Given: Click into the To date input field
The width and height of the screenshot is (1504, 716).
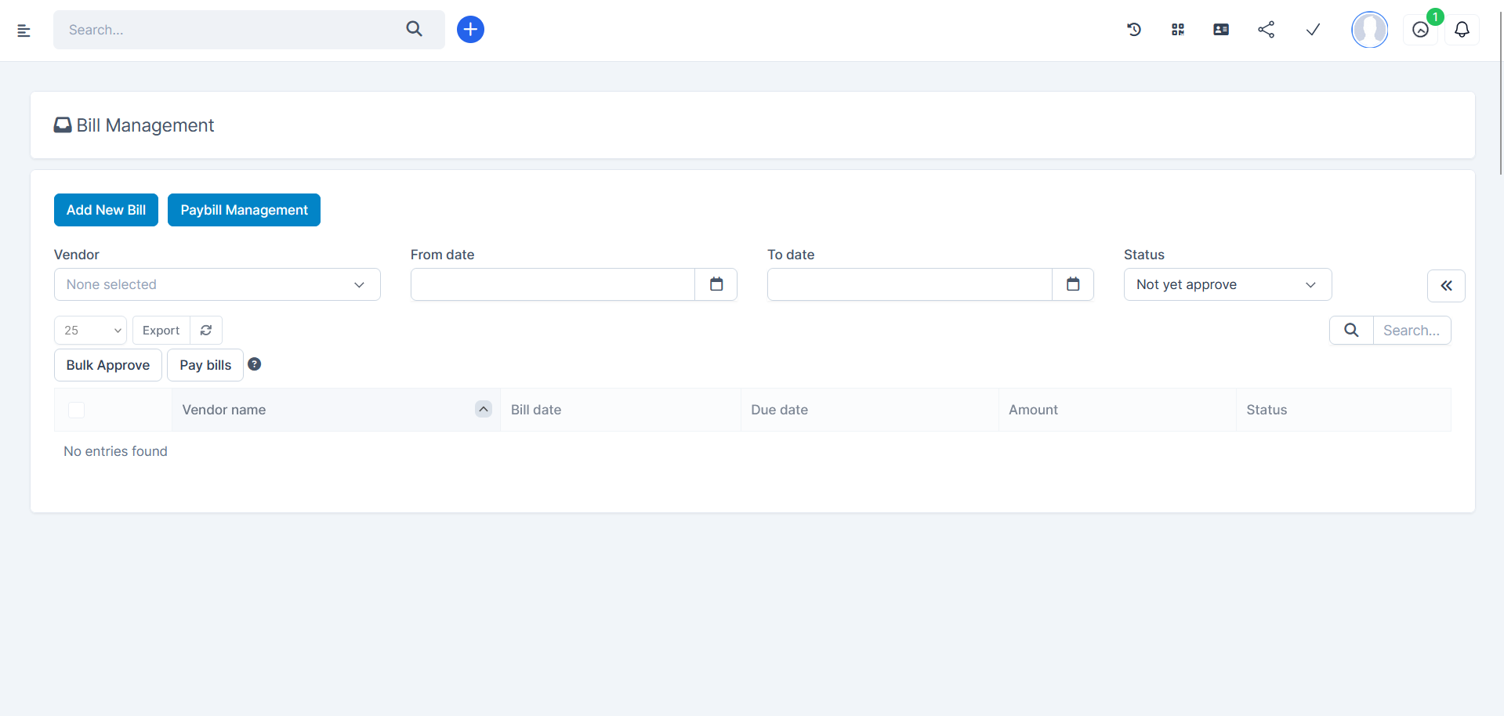Looking at the screenshot, I should [909, 284].
